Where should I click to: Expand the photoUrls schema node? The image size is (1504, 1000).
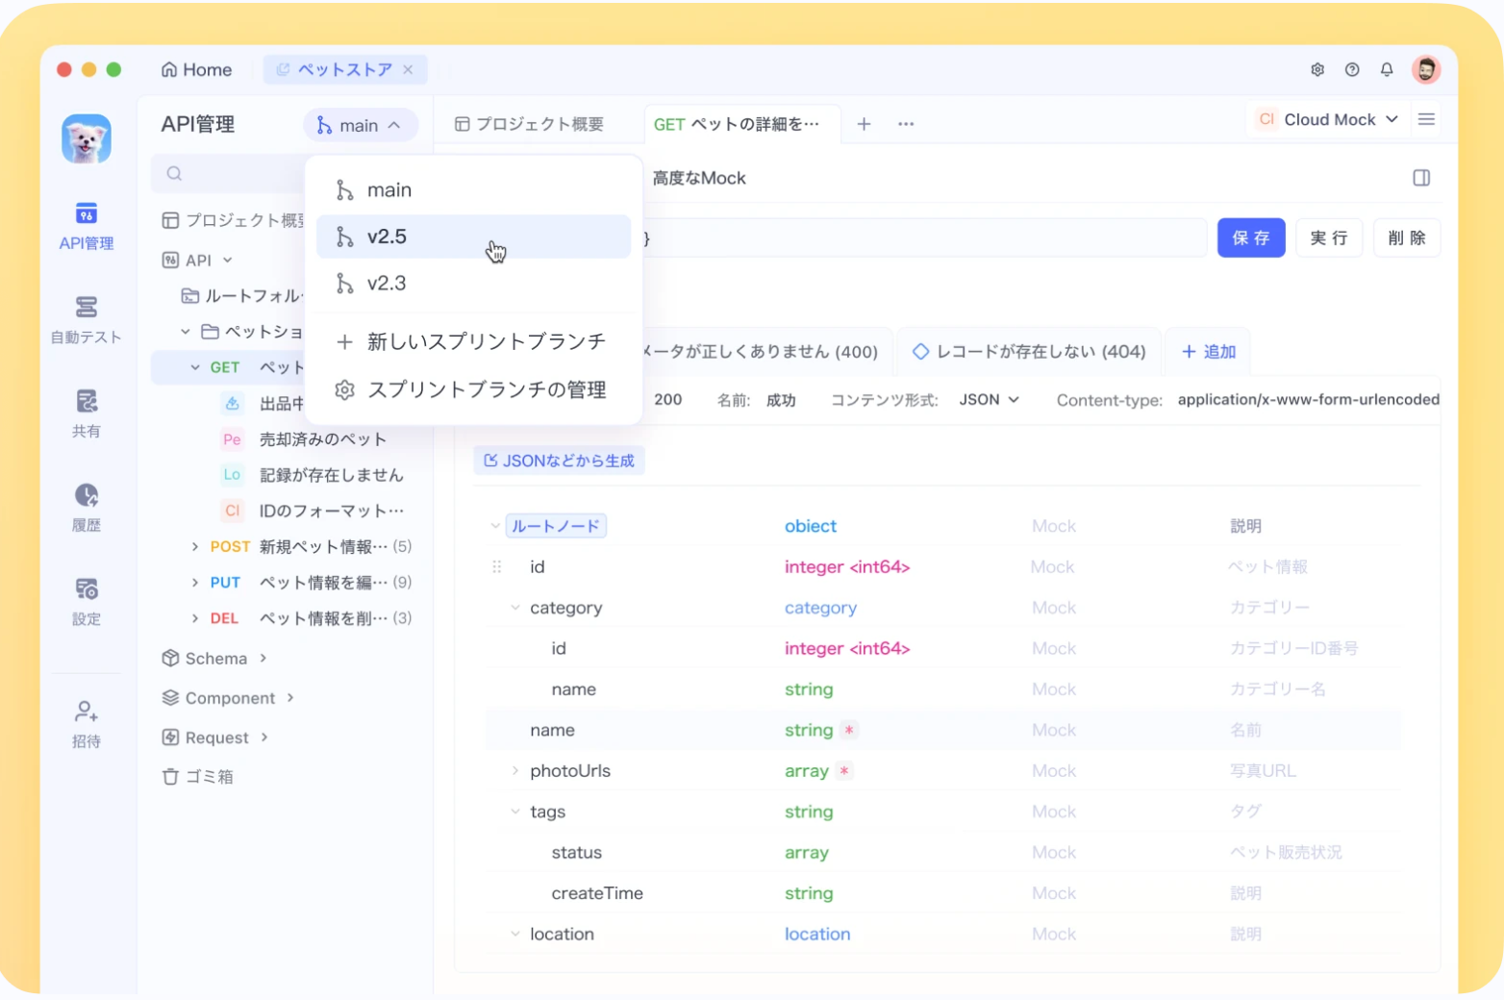tap(515, 770)
